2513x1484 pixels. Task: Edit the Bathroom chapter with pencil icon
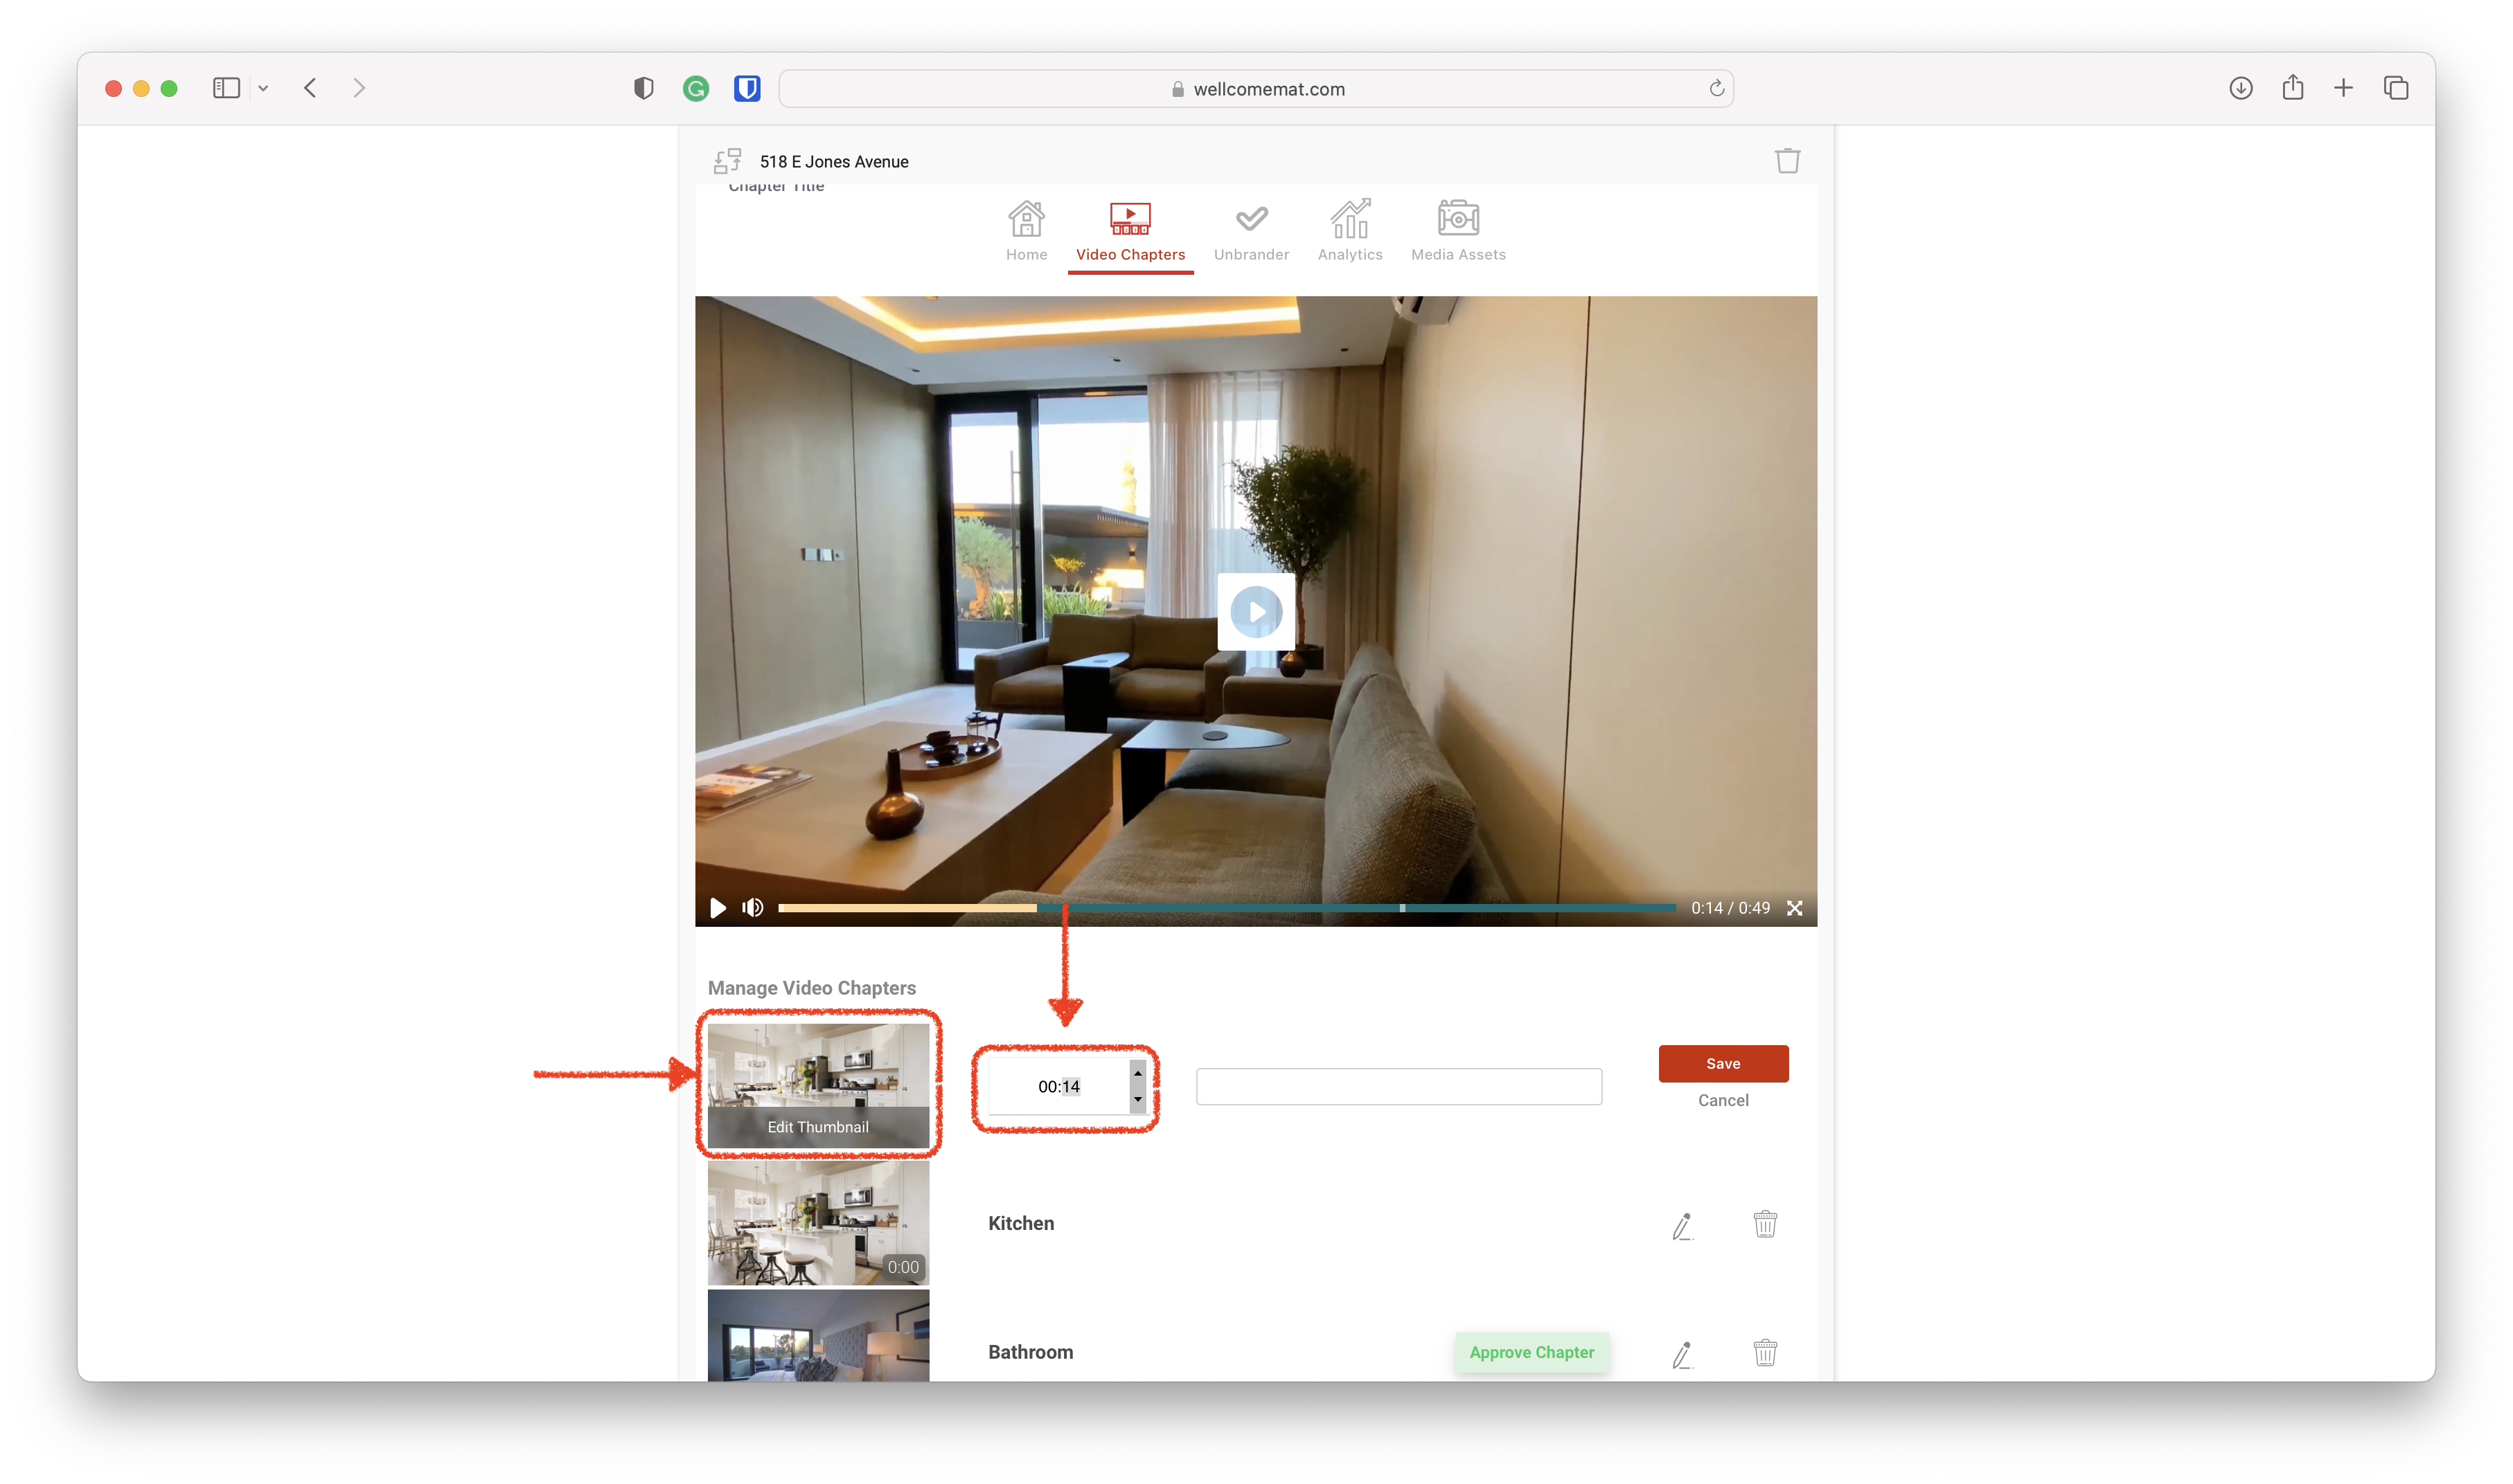click(x=1682, y=1354)
